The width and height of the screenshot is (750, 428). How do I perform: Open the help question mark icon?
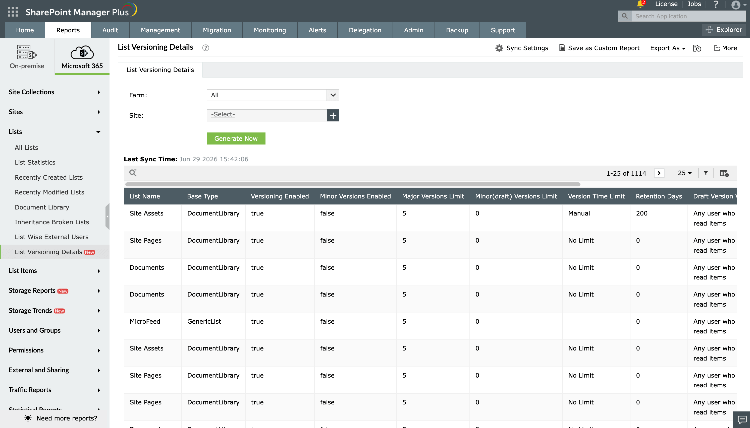click(716, 5)
